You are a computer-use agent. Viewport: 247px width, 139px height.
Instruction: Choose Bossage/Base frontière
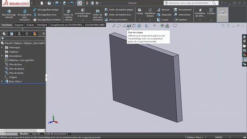tap(47, 20)
